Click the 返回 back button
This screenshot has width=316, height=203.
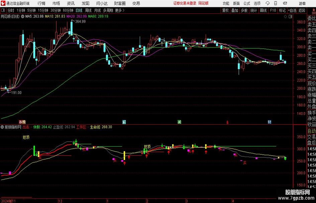302,10
